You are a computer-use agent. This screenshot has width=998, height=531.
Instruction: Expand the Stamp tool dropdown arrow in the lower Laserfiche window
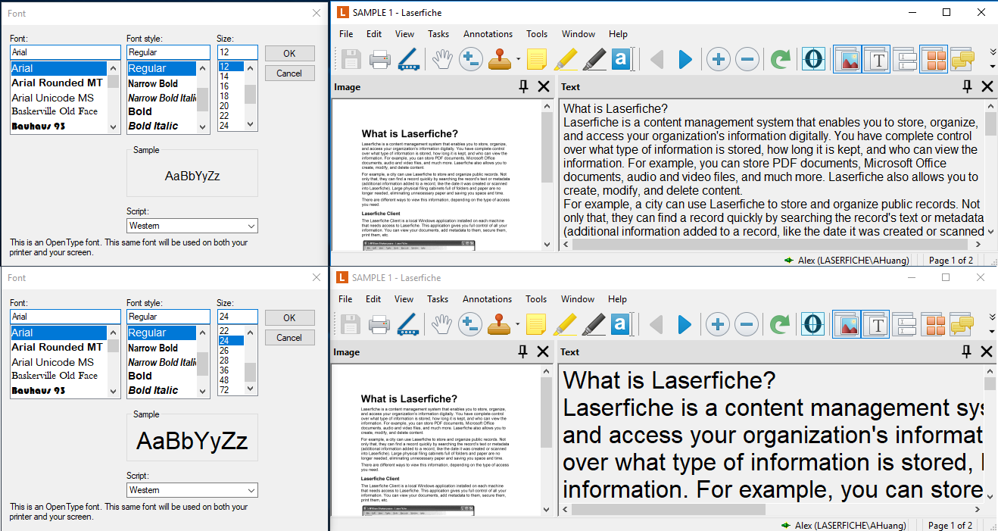click(519, 324)
